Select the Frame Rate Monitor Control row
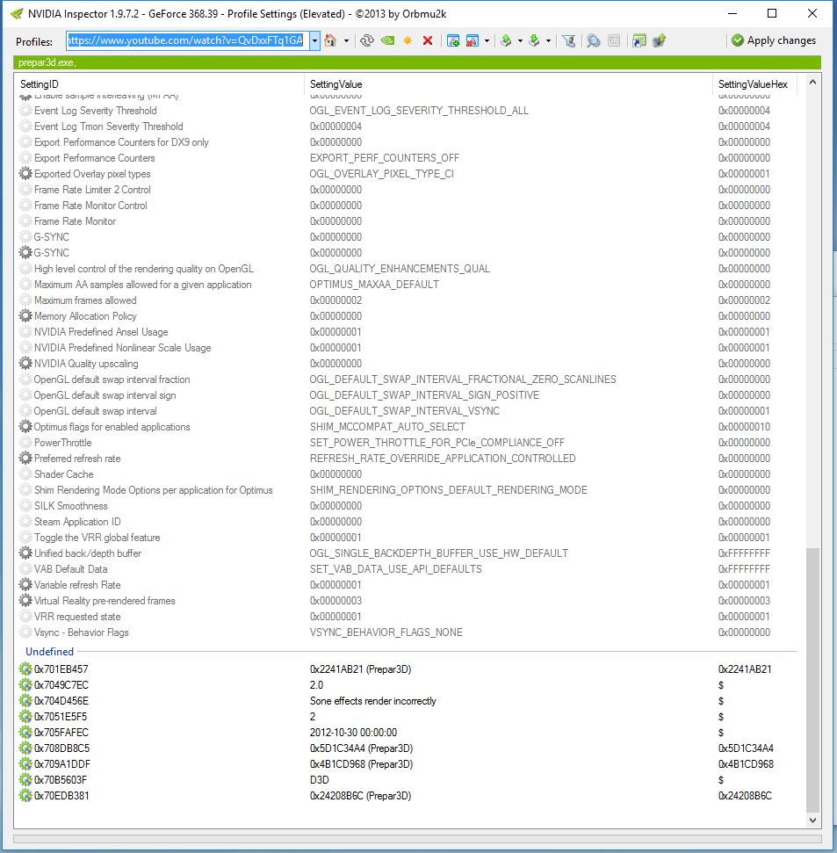Viewport: 837px width, 853px height. click(x=408, y=205)
